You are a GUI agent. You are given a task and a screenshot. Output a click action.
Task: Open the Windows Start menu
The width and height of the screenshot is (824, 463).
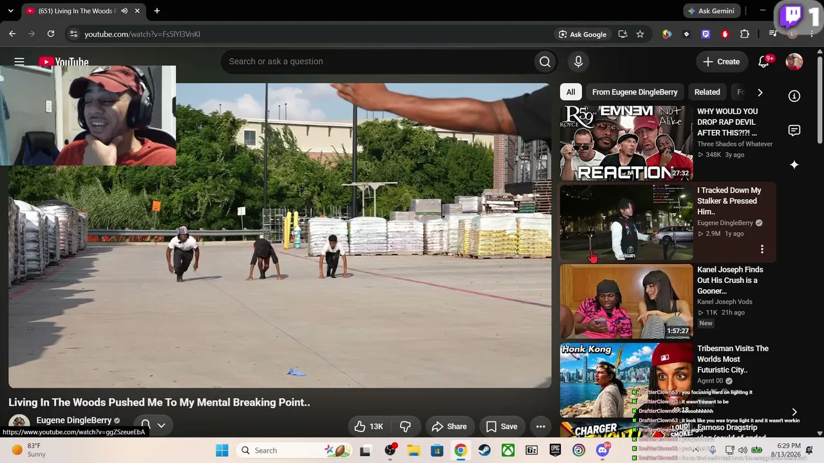222,450
